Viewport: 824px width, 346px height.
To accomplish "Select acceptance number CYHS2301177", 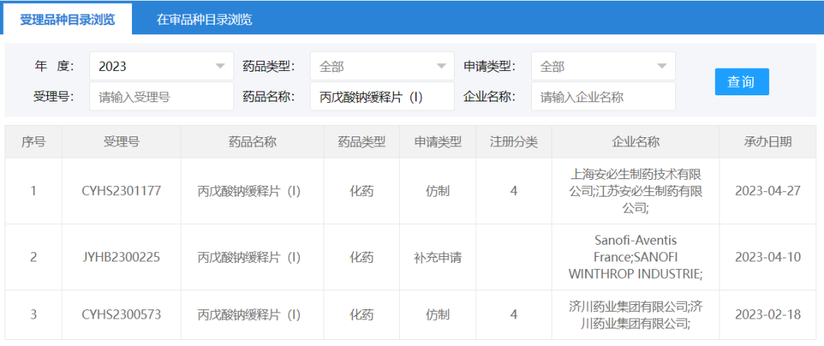I will pos(121,191).
